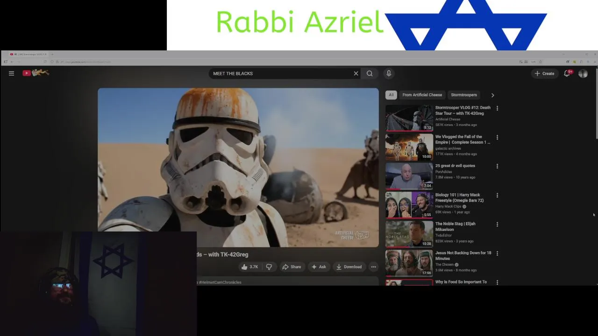598x336 pixels.
Task: Select the All filter chip
Action: [391, 95]
